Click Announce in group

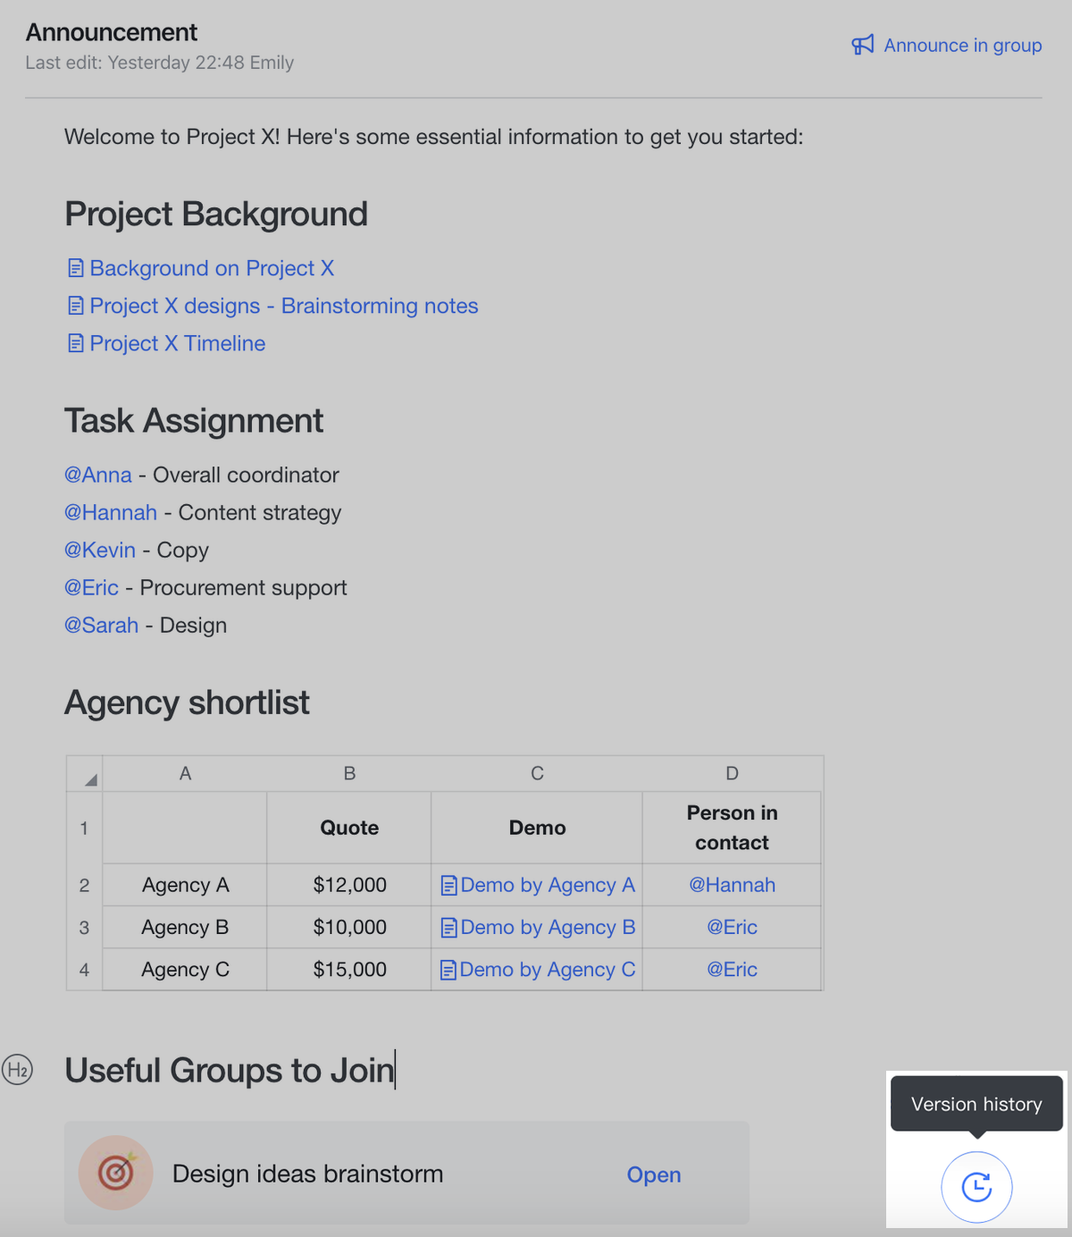click(962, 45)
